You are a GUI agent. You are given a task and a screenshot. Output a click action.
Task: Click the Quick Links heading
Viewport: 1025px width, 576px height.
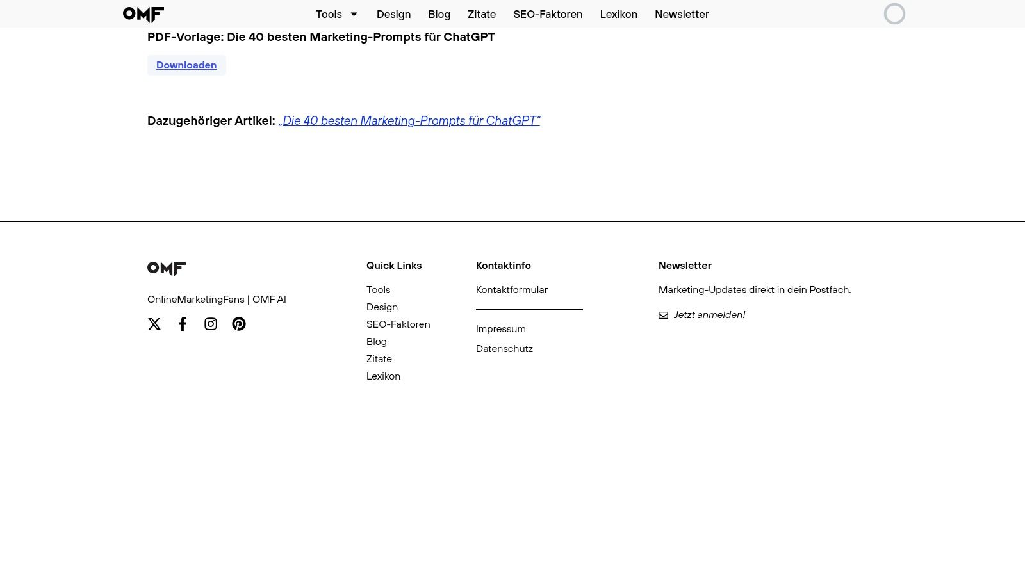[x=394, y=266]
